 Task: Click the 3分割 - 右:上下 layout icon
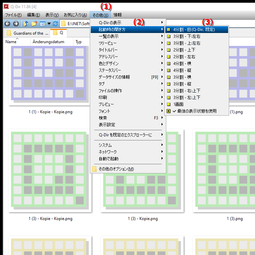[169, 91]
